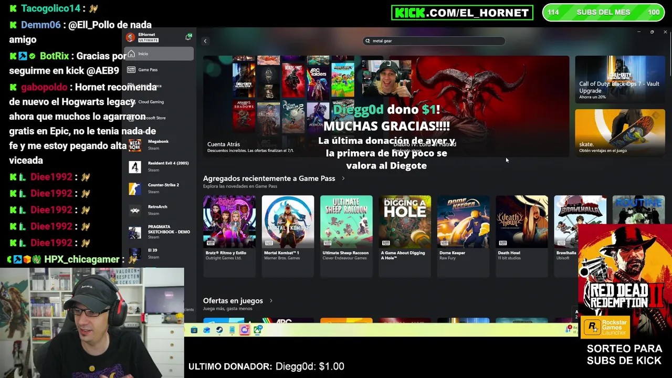Open Microsoft Store in the sidebar
Screen dimensions: 672x378
click(159, 118)
